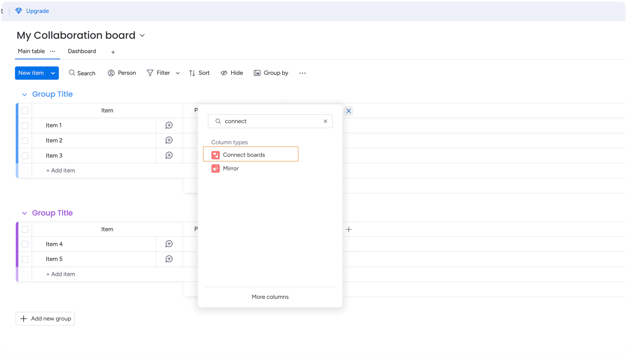Clear the connect search text
The image size is (627, 354).
coord(325,121)
